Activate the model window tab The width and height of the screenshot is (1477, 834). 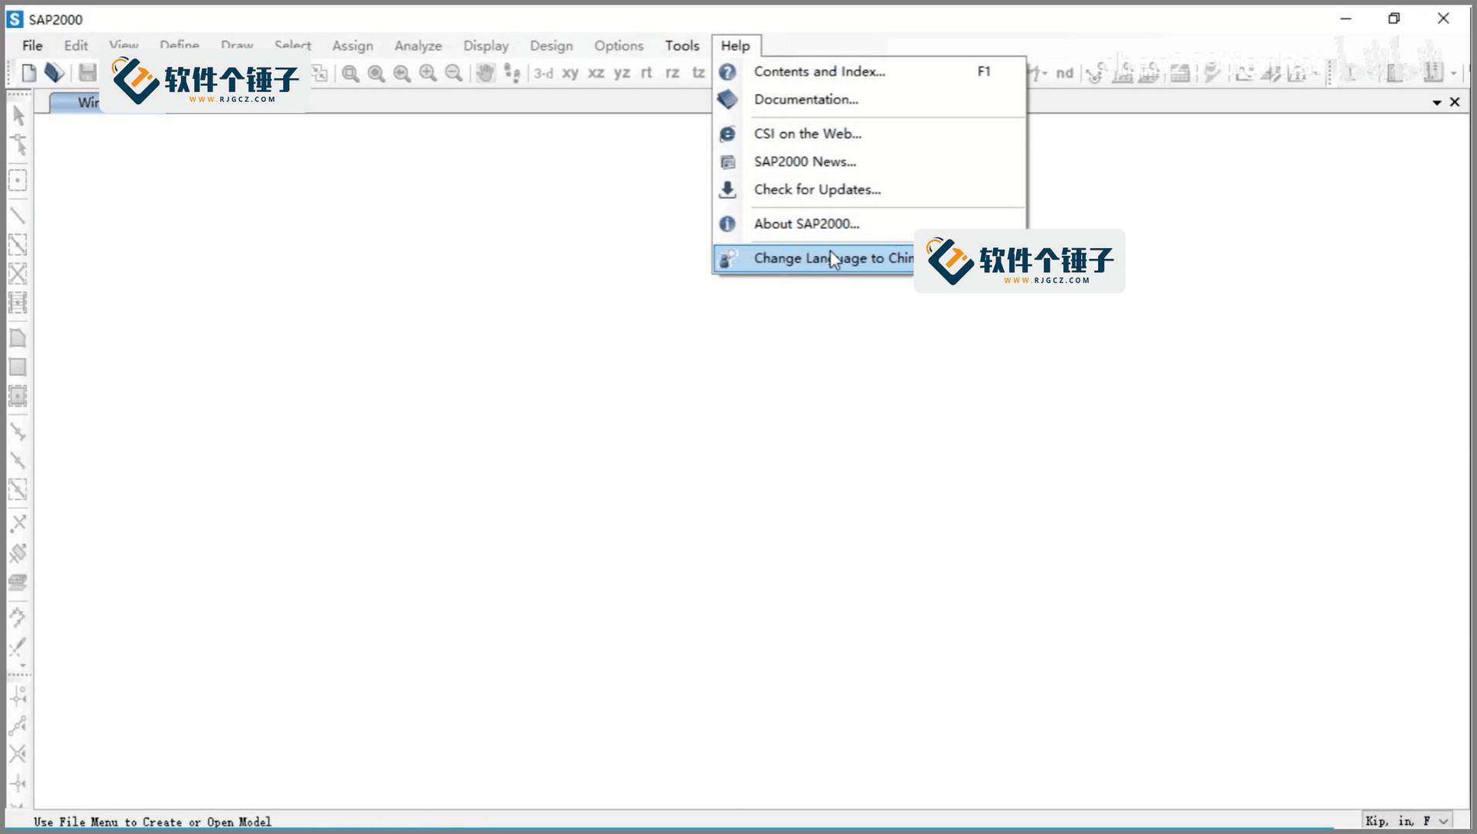tap(77, 102)
